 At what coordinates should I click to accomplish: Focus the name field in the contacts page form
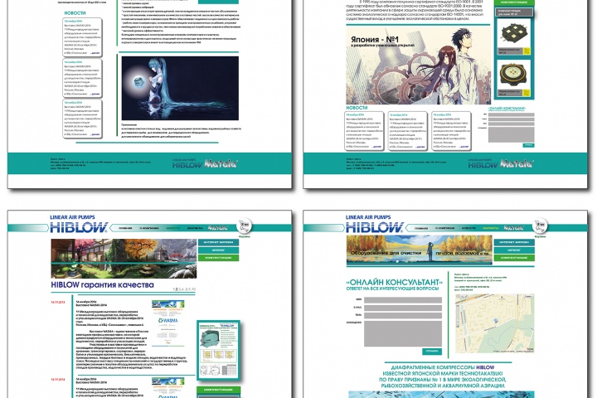click(403, 300)
